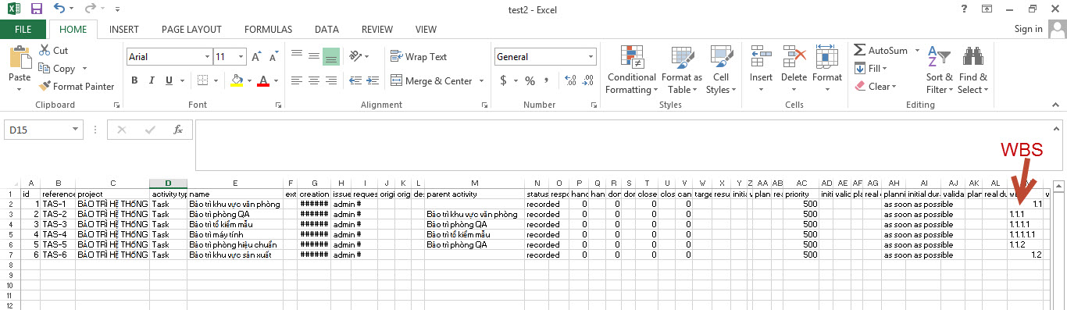
Task: Switch to the INSERT tab
Action: tap(124, 29)
